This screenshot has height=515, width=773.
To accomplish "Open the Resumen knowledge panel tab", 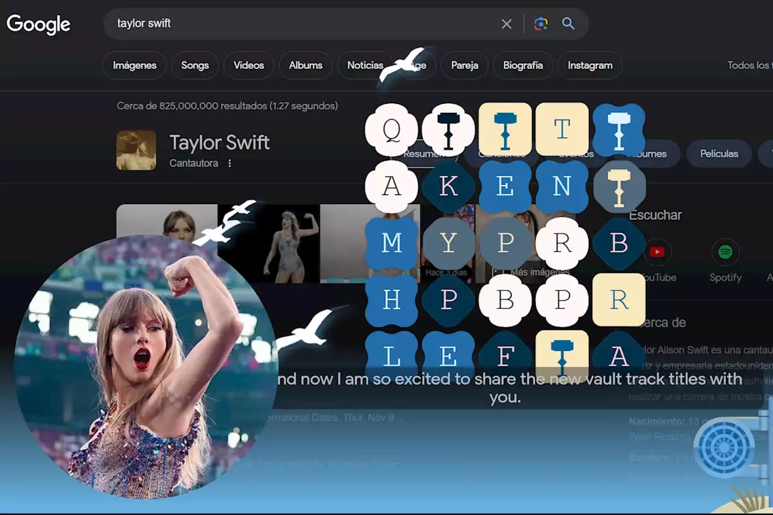I will 423,153.
